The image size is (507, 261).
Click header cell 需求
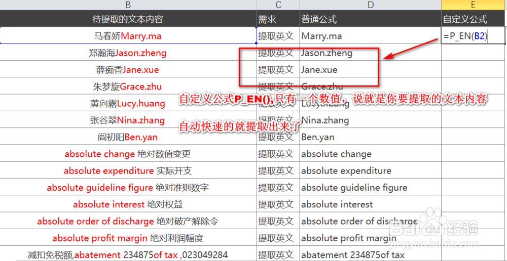tap(278, 19)
